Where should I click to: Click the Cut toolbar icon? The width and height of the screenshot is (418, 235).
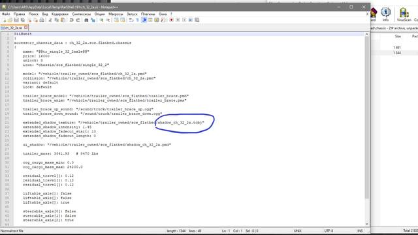coord(50,20)
